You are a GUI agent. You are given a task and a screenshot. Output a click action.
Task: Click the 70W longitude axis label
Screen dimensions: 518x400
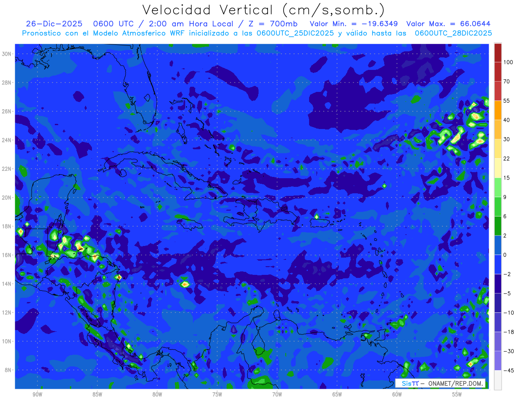click(277, 395)
